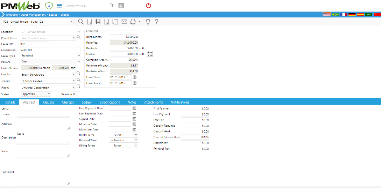Open the First Payment Date calendar
Screen dimensions: 381x188
coord(134,108)
